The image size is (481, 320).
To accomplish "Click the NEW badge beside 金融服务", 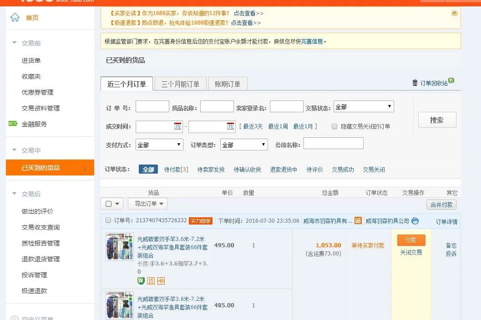I will [x=13, y=124].
